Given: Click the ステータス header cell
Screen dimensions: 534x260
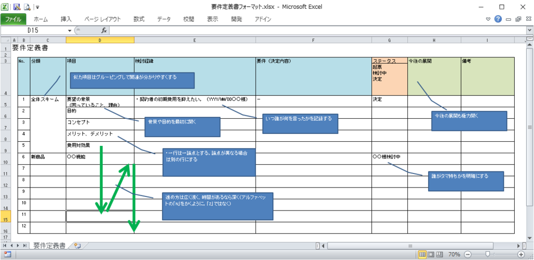Looking at the screenshot, I should 389,61.
